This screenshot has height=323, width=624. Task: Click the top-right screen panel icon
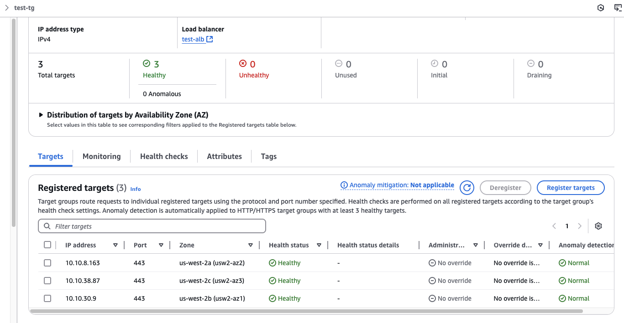[618, 8]
